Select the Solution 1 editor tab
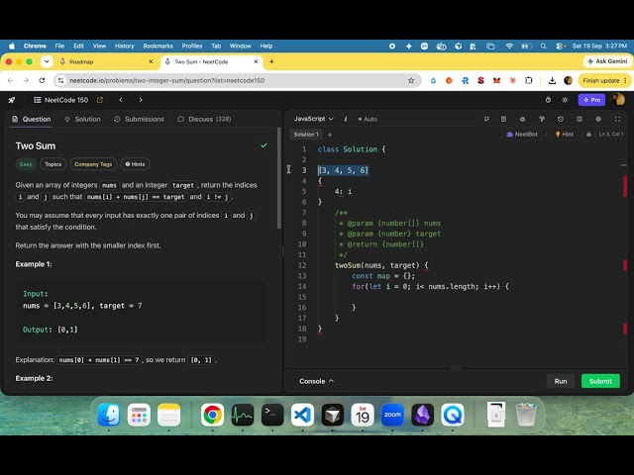Image resolution: width=634 pixels, height=475 pixels. pos(306,135)
